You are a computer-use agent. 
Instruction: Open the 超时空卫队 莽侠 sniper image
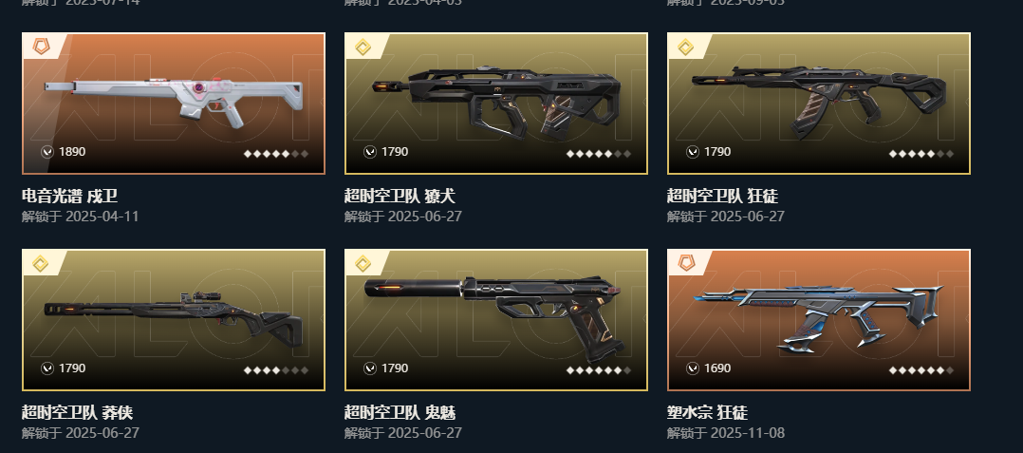(x=174, y=316)
